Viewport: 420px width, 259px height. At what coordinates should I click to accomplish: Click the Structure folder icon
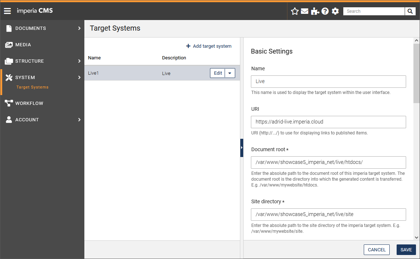[x=9, y=61]
